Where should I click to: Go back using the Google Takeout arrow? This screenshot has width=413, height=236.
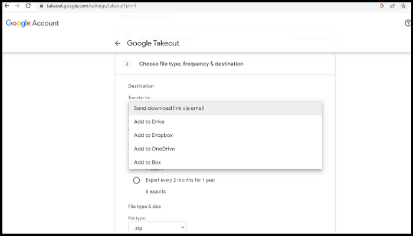(x=118, y=43)
